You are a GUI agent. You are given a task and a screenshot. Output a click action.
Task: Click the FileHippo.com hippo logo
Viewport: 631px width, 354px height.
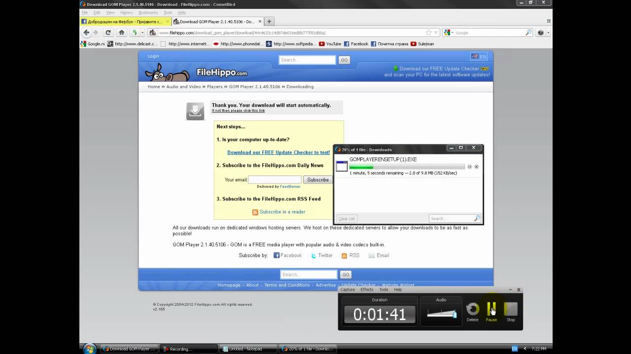tap(196, 72)
